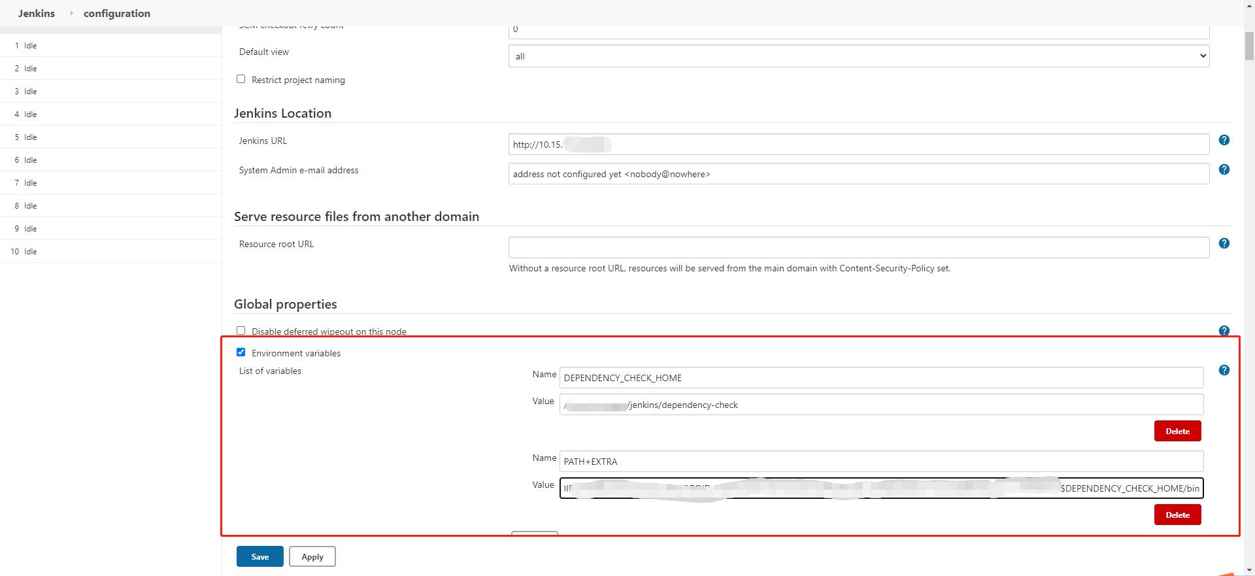Tick Disable deferred wipeout on this node
This screenshot has width=1255, height=576.
pyautogui.click(x=241, y=331)
